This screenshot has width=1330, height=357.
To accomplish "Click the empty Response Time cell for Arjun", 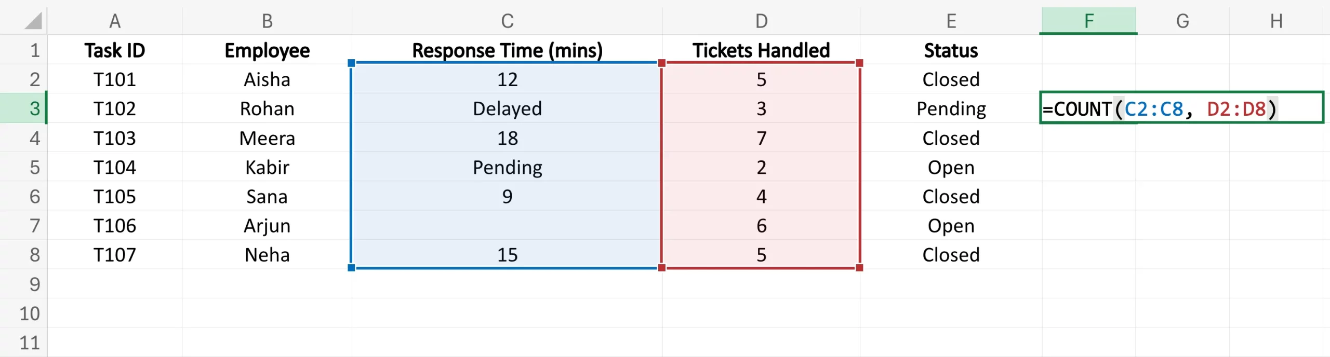I will (507, 226).
